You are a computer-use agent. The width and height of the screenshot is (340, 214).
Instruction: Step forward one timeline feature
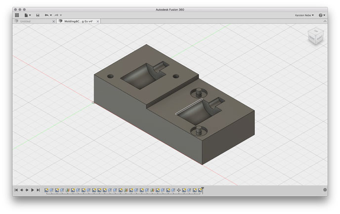[x=27, y=190]
